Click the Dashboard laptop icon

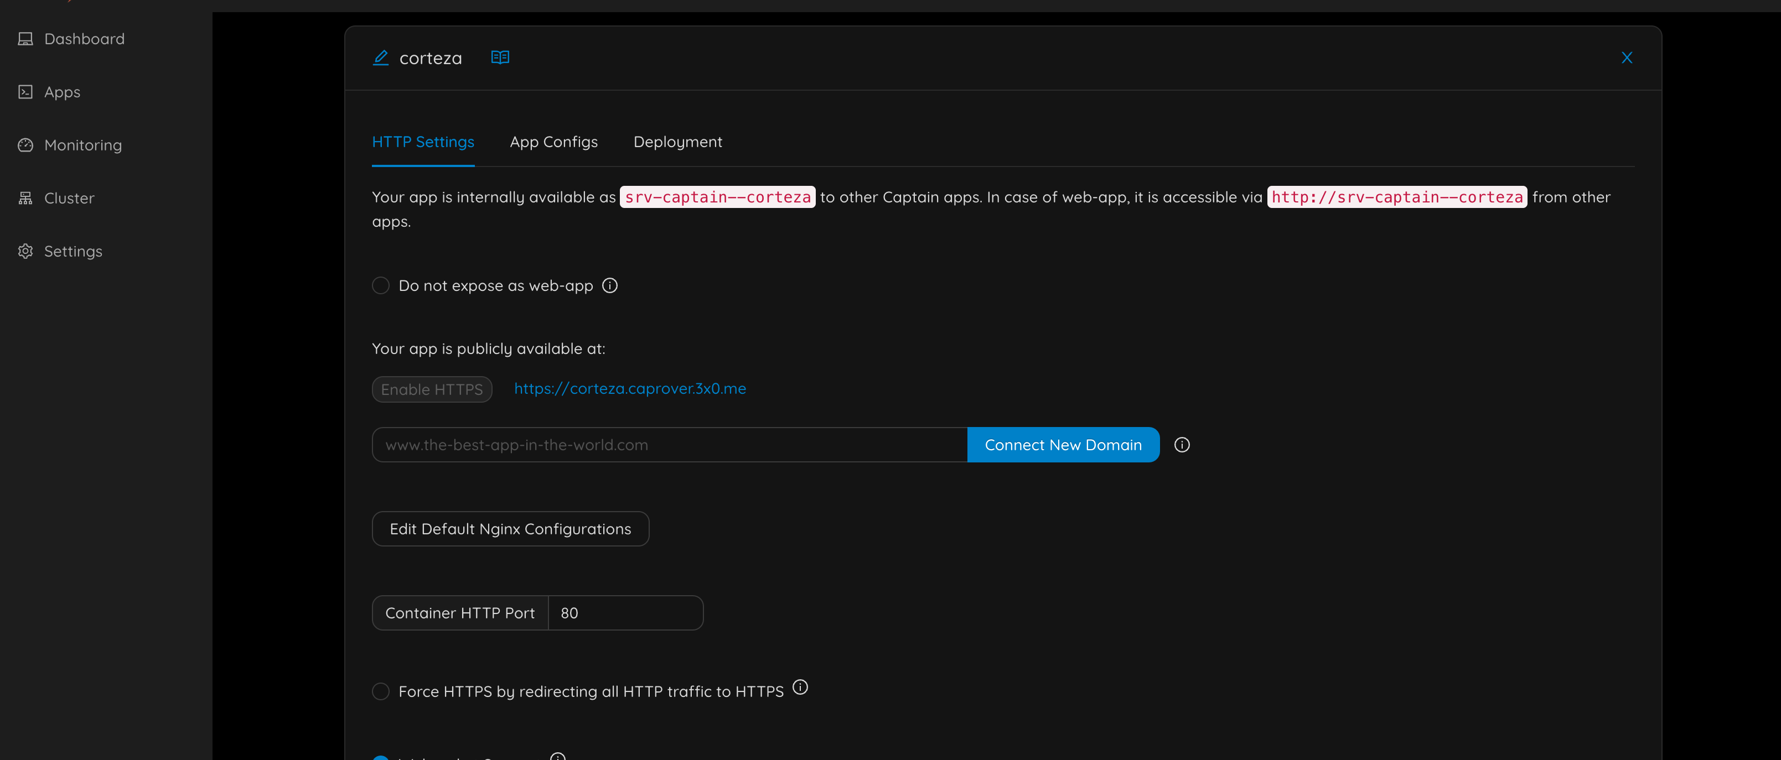coord(25,39)
